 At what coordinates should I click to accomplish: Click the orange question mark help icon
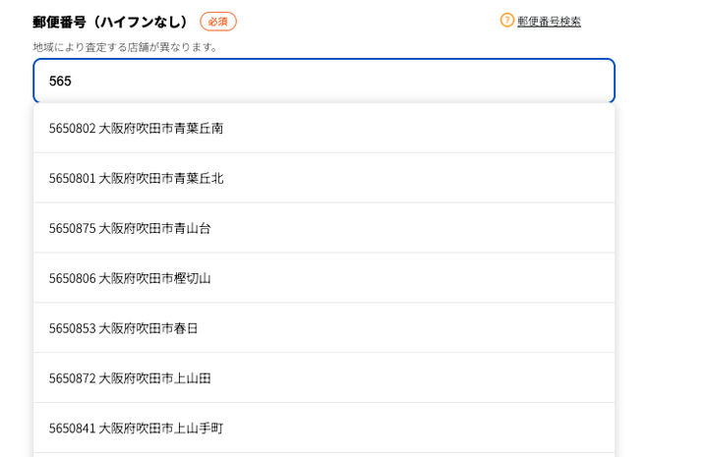coord(507,20)
